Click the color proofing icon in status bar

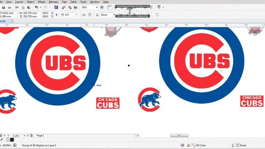[x=183, y=145]
